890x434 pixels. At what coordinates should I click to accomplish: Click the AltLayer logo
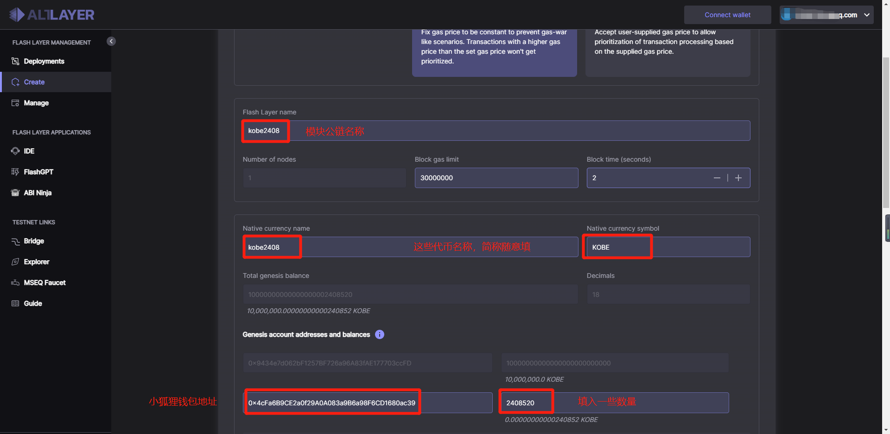(x=51, y=15)
